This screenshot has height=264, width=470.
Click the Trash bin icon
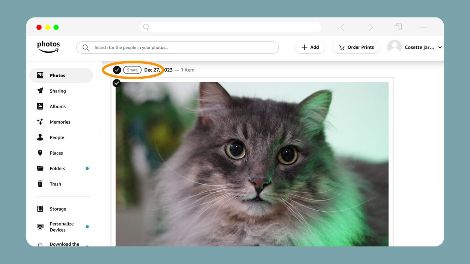point(40,184)
